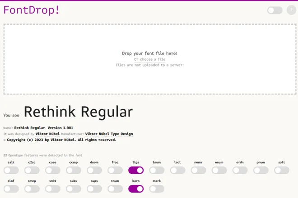
Task: Turn on the locl feature switch
Action: click(177, 170)
